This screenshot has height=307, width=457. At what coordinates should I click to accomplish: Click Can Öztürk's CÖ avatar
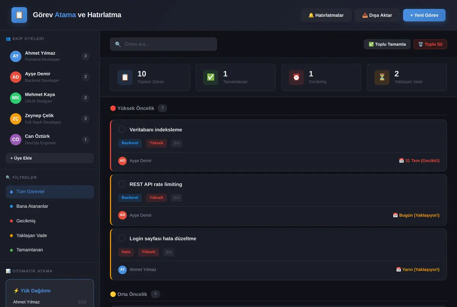coord(16,139)
